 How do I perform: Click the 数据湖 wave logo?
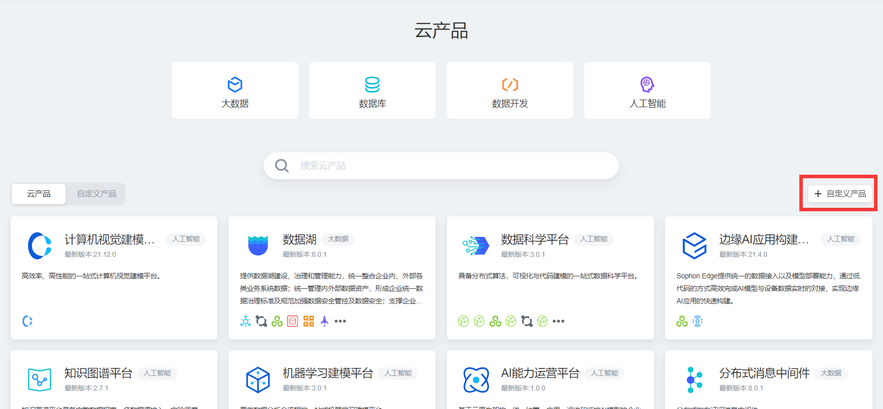[258, 245]
